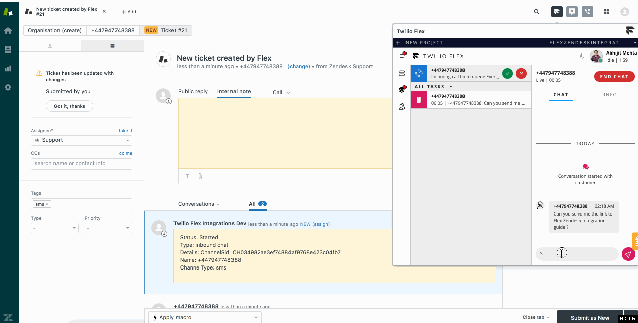This screenshot has width=638, height=323.
Task: Dismiss notice with Got it, thanks
Action: pos(70,106)
